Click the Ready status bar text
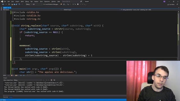Viewport: 180px width, 101px height. tap(4, 100)
